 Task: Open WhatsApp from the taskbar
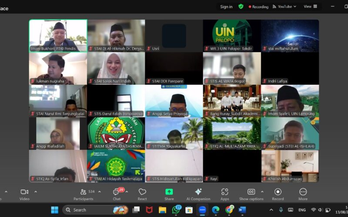[176, 210]
